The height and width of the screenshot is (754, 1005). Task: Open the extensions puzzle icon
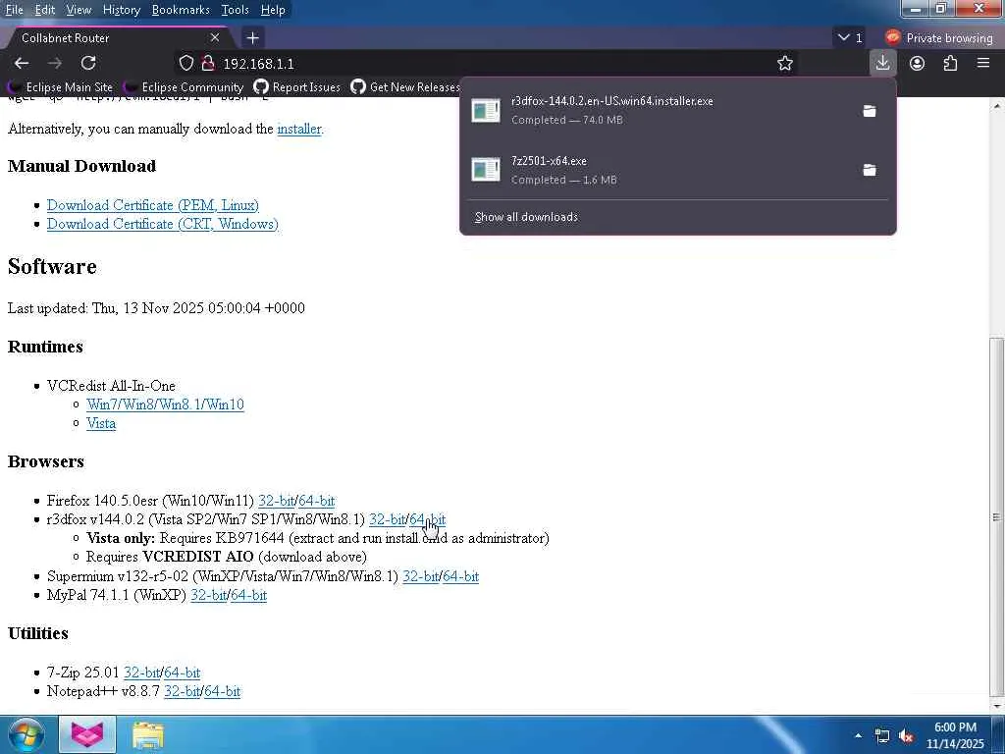click(x=950, y=63)
